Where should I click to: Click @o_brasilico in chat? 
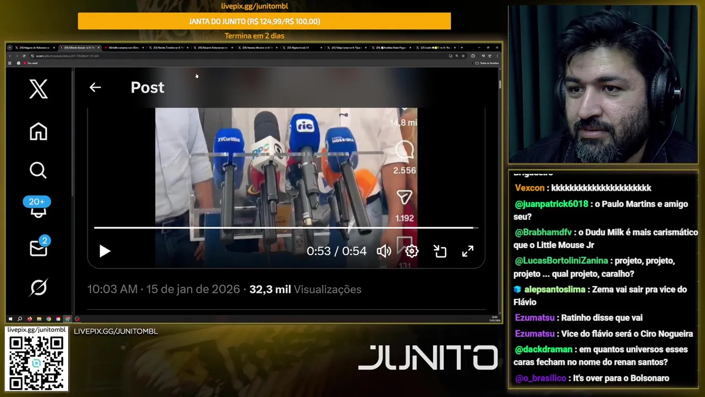[x=540, y=378]
